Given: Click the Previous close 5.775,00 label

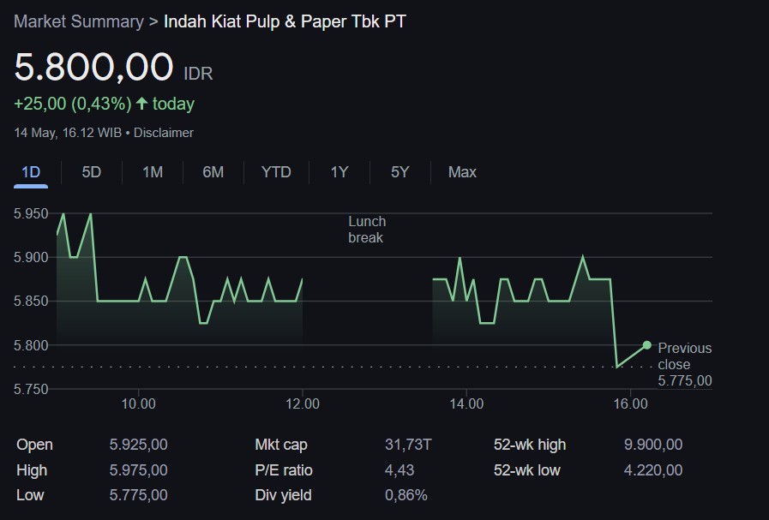Looking at the screenshot, I should pyautogui.click(x=684, y=364).
